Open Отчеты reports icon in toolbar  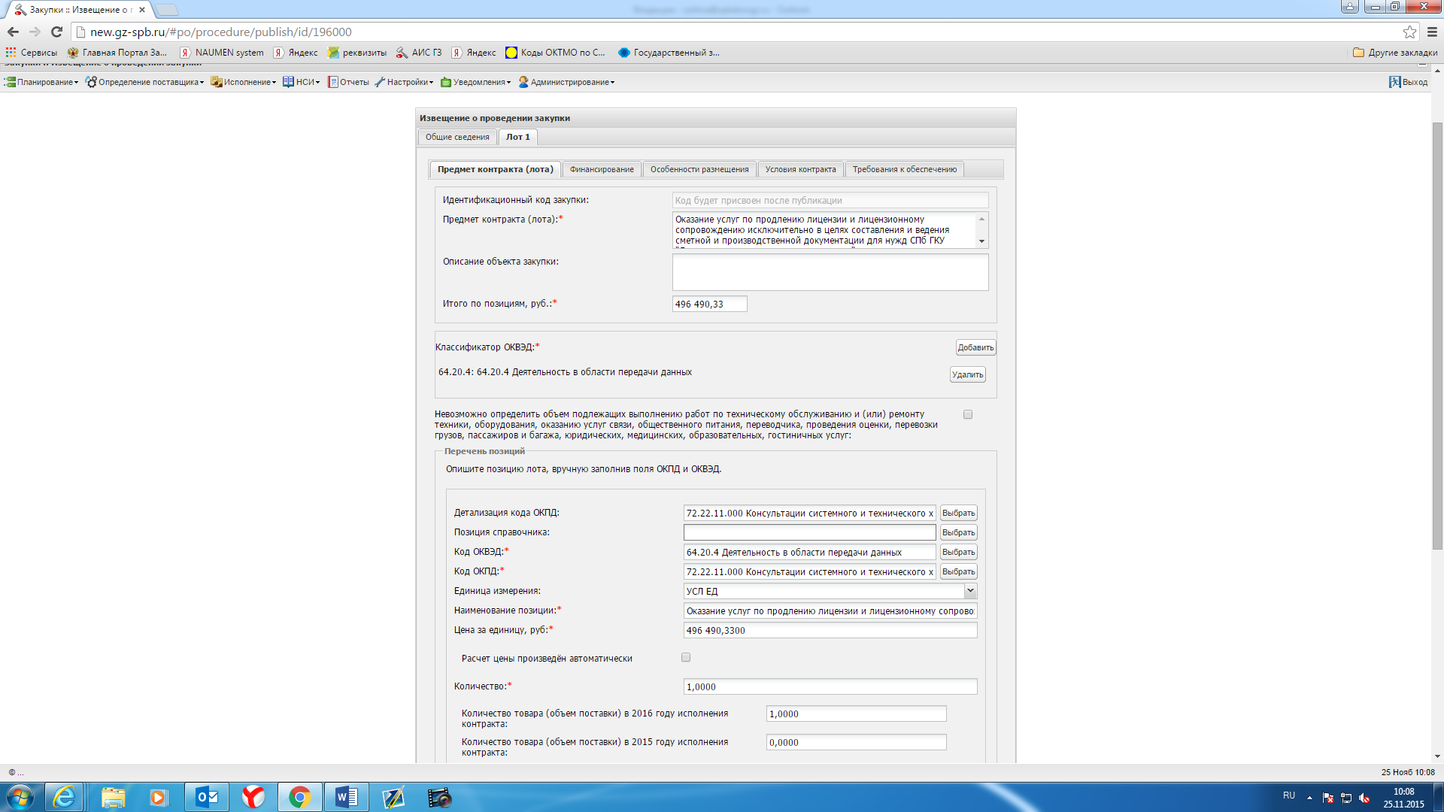tap(332, 82)
